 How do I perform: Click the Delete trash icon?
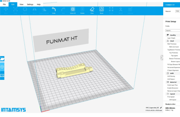pos(82,9)
